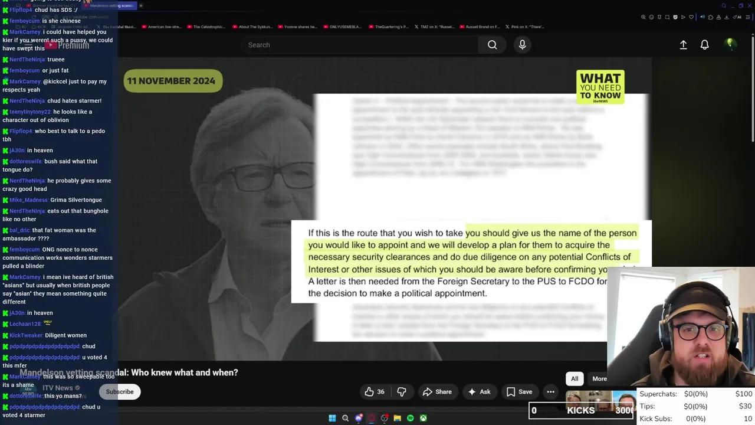Click the 'KICKS' goal bar label
This screenshot has width=755, height=425.
pyautogui.click(x=581, y=411)
